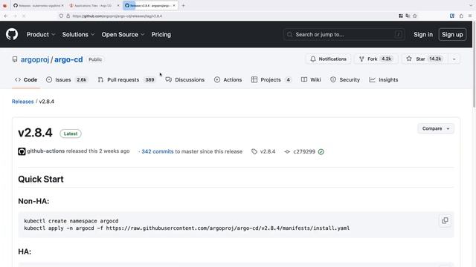Focus the Search or jump to field

coord(344,35)
